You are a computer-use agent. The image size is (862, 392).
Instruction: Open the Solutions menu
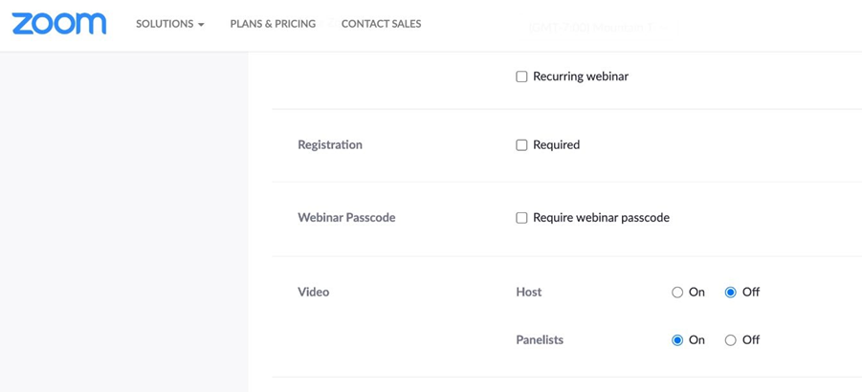tap(170, 24)
